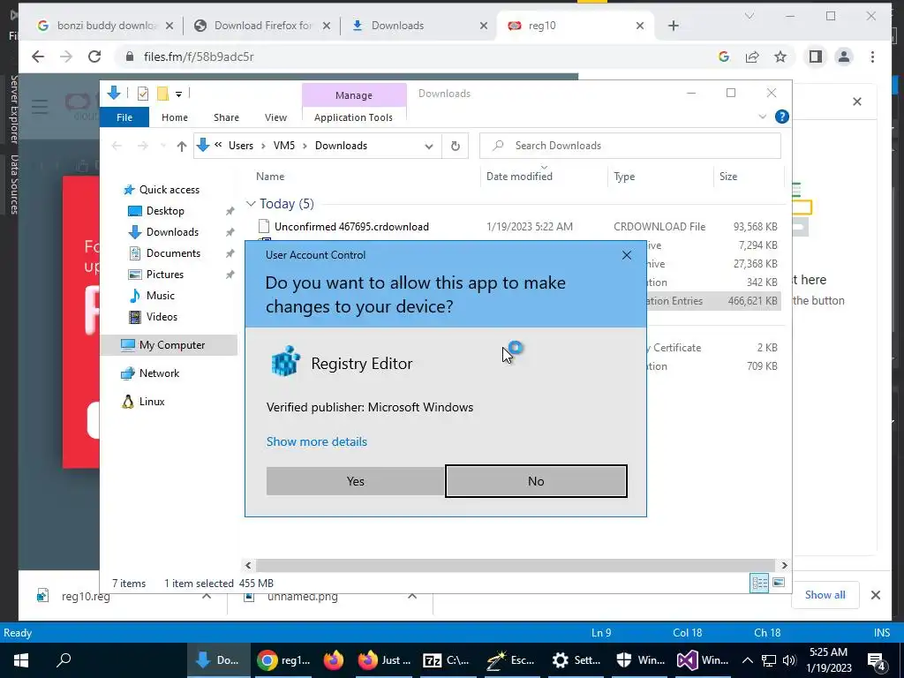Viewport: 904px width, 678px height.
Task: Open taskbar search magnifier
Action: (64, 660)
